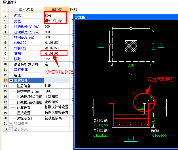Click the 备注 value cell
The height and width of the screenshot is (150, 178).
pyautogui.click(x=56, y=75)
